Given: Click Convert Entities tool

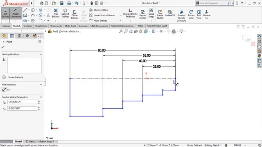Looking at the screenshot, I should (65, 13).
